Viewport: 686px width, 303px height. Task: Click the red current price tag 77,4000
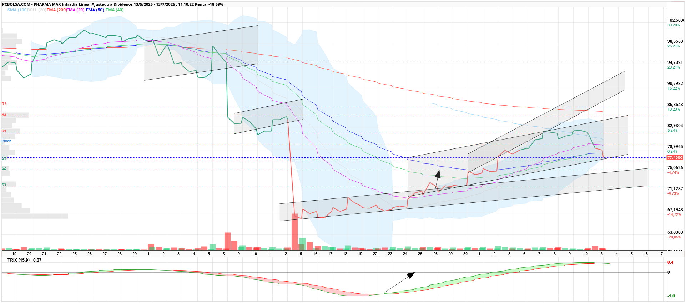(675, 158)
